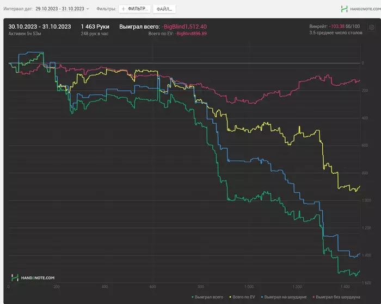The image size is (381, 304).
Task: Open the graph settings gear icon
Action: click(x=371, y=27)
